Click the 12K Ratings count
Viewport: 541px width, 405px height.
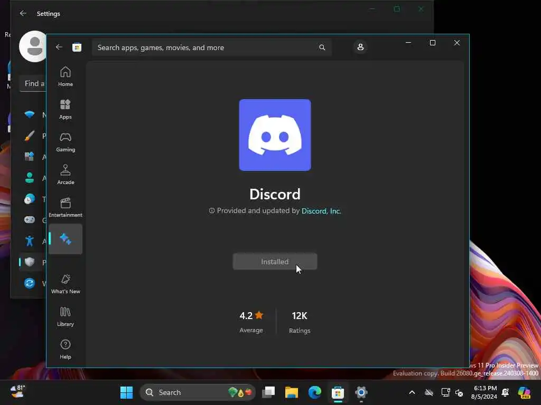(x=300, y=322)
